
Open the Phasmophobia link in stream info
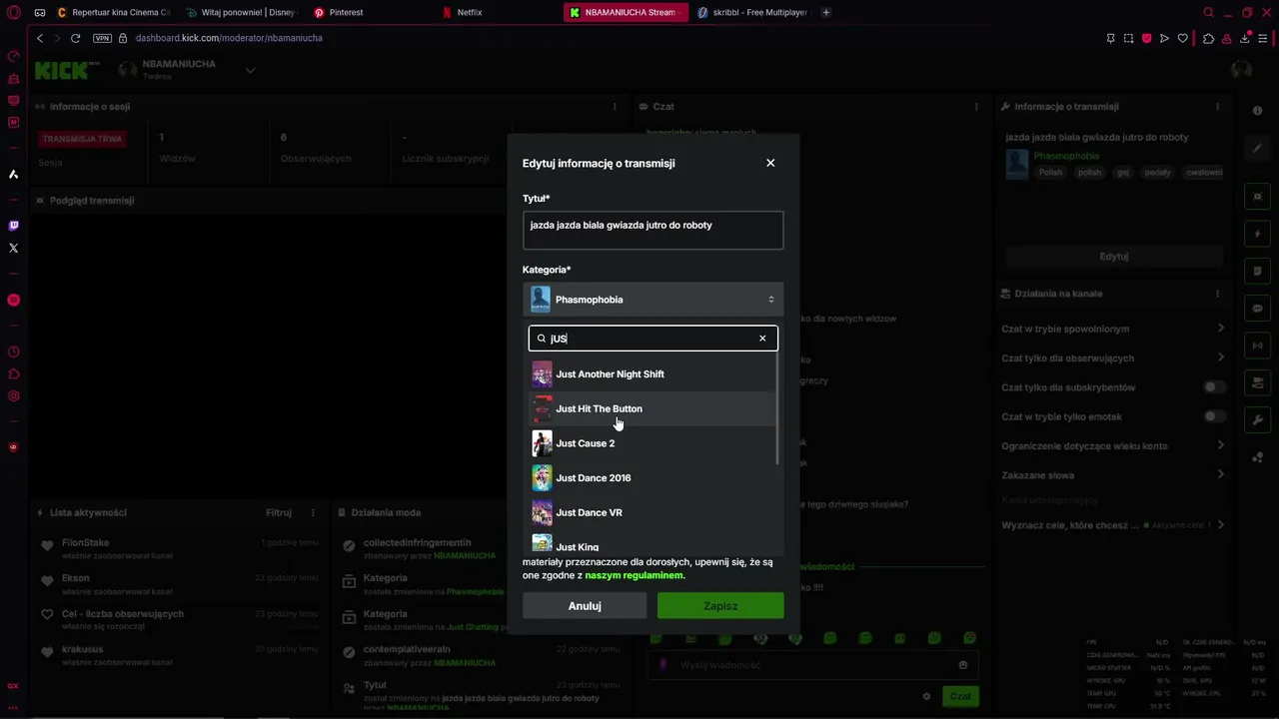(1066, 156)
